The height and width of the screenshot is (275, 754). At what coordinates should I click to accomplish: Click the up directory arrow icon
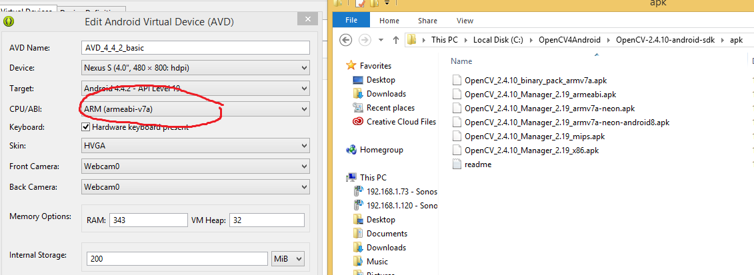[395, 40]
